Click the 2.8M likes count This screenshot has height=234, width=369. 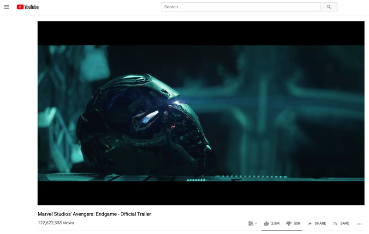[275, 223]
